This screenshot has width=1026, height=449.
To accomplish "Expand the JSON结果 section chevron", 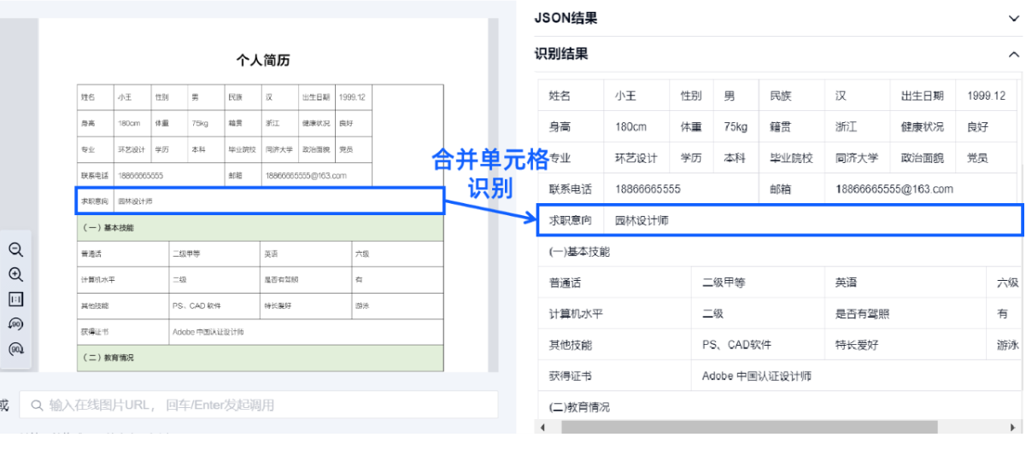I will click(x=1013, y=18).
